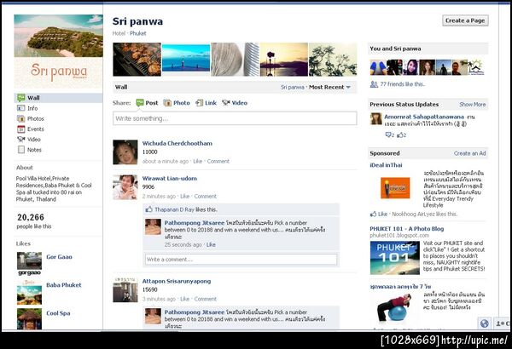Click thumbs-up Like icon under iDeal inThai ad
The width and height of the screenshot is (512, 349).
(373, 215)
